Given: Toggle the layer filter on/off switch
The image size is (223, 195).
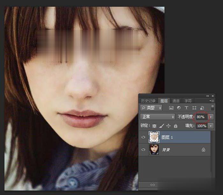Looking at the screenshot, I should (212, 108).
